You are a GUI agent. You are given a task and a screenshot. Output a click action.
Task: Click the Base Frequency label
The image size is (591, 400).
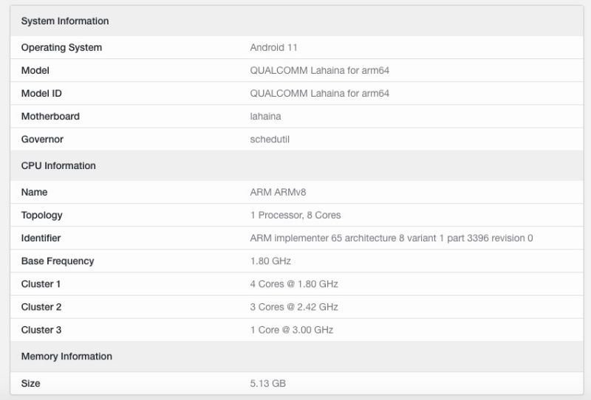click(x=58, y=261)
